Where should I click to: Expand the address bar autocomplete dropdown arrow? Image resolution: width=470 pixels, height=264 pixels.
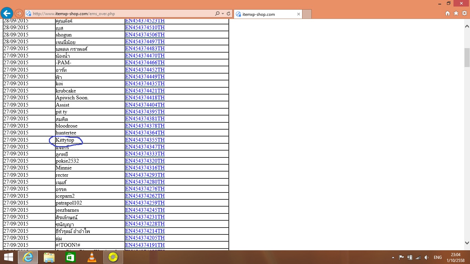[x=223, y=14]
